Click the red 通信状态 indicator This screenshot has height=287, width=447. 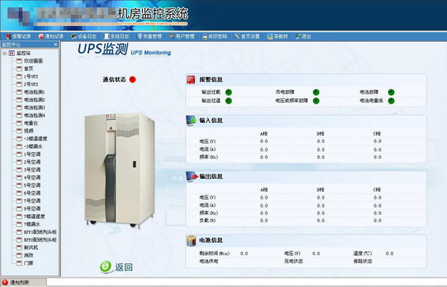[x=133, y=80]
